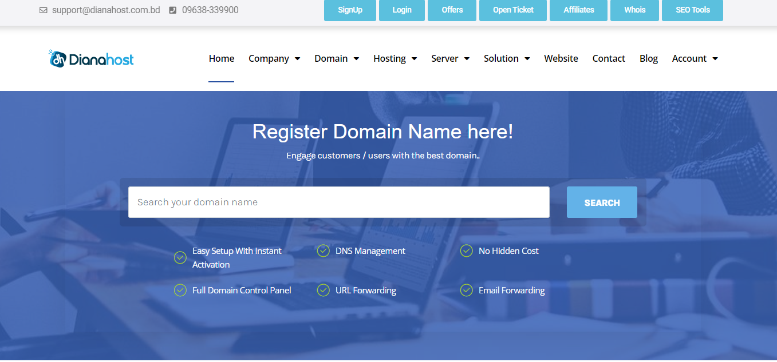Click the 'Engage customers / users' subtitle
Viewport: 777px width, 362px height.
click(382, 156)
